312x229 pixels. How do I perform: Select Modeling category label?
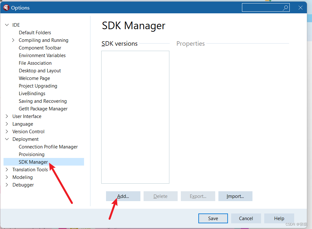(x=23, y=177)
